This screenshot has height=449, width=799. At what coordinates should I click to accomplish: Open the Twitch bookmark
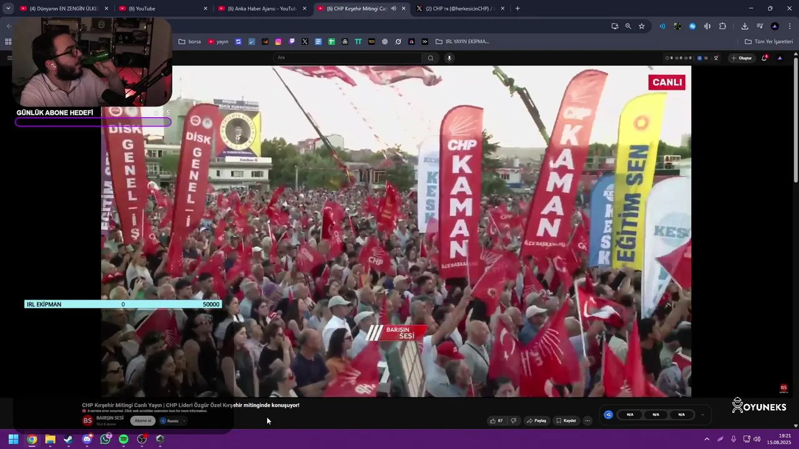pyautogui.click(x=292, y=42)
